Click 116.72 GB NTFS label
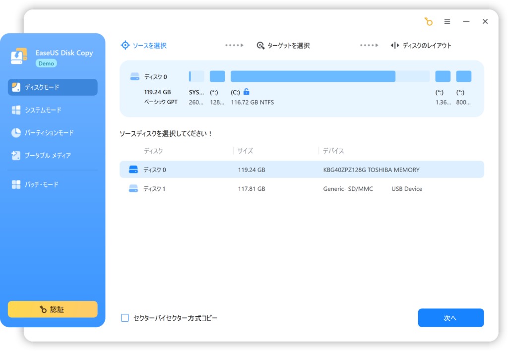508x351 pixels. [x=252, y=102]
